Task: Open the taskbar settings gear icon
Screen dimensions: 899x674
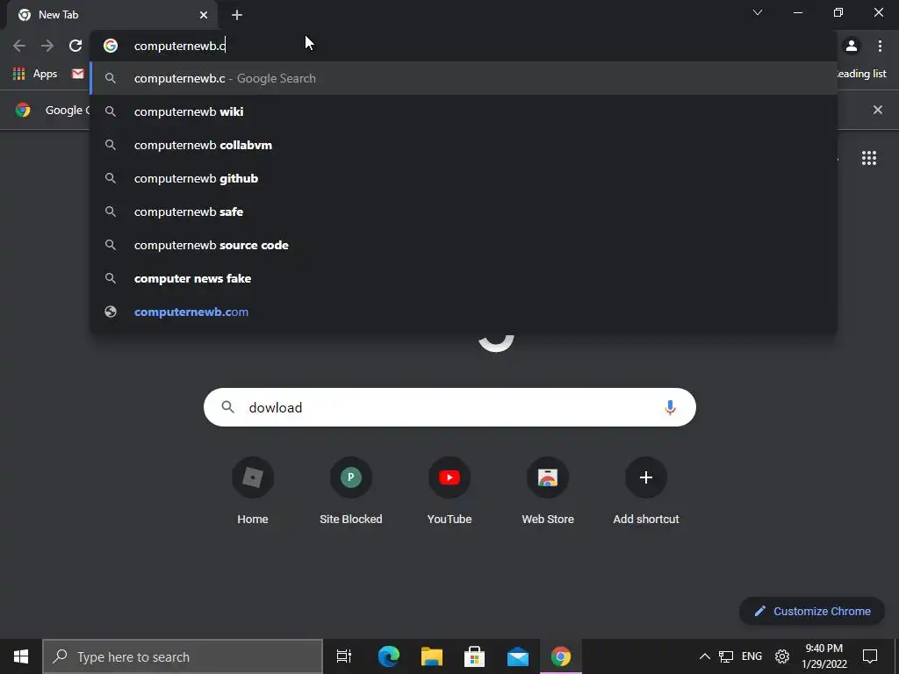Action: [782, 656]
